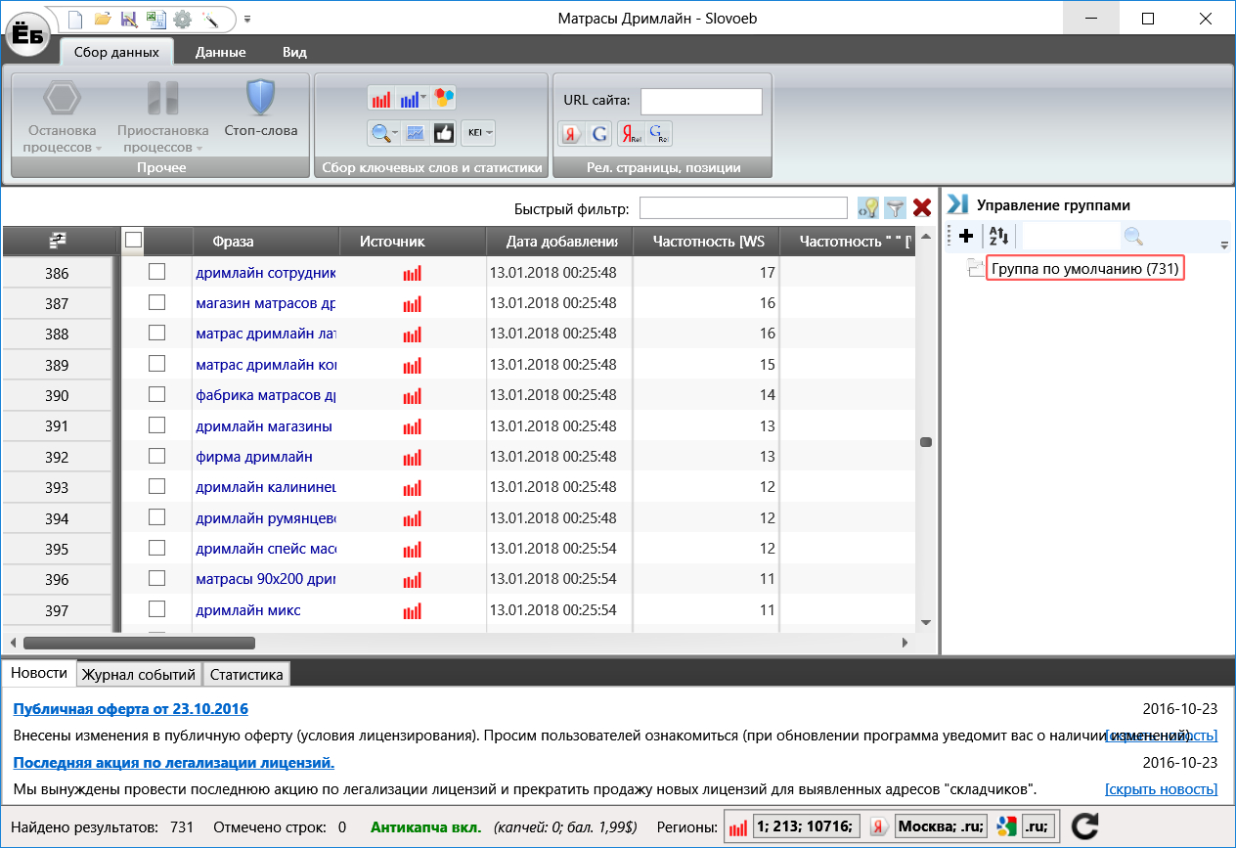Click the URL сайта input field
1236x848 pixels.
click(700, 101)
